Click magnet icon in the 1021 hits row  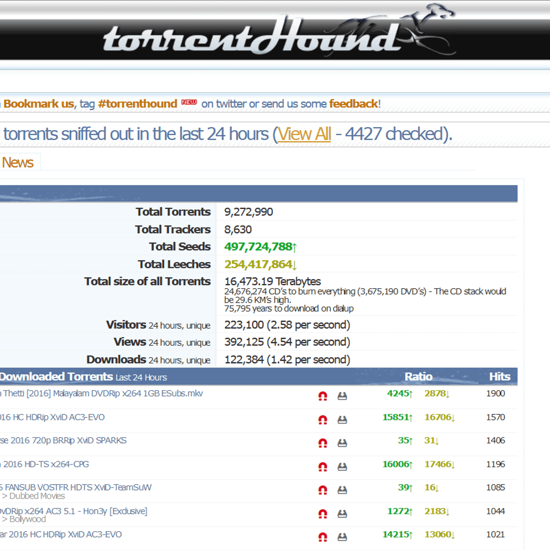[x=322, y=537]
